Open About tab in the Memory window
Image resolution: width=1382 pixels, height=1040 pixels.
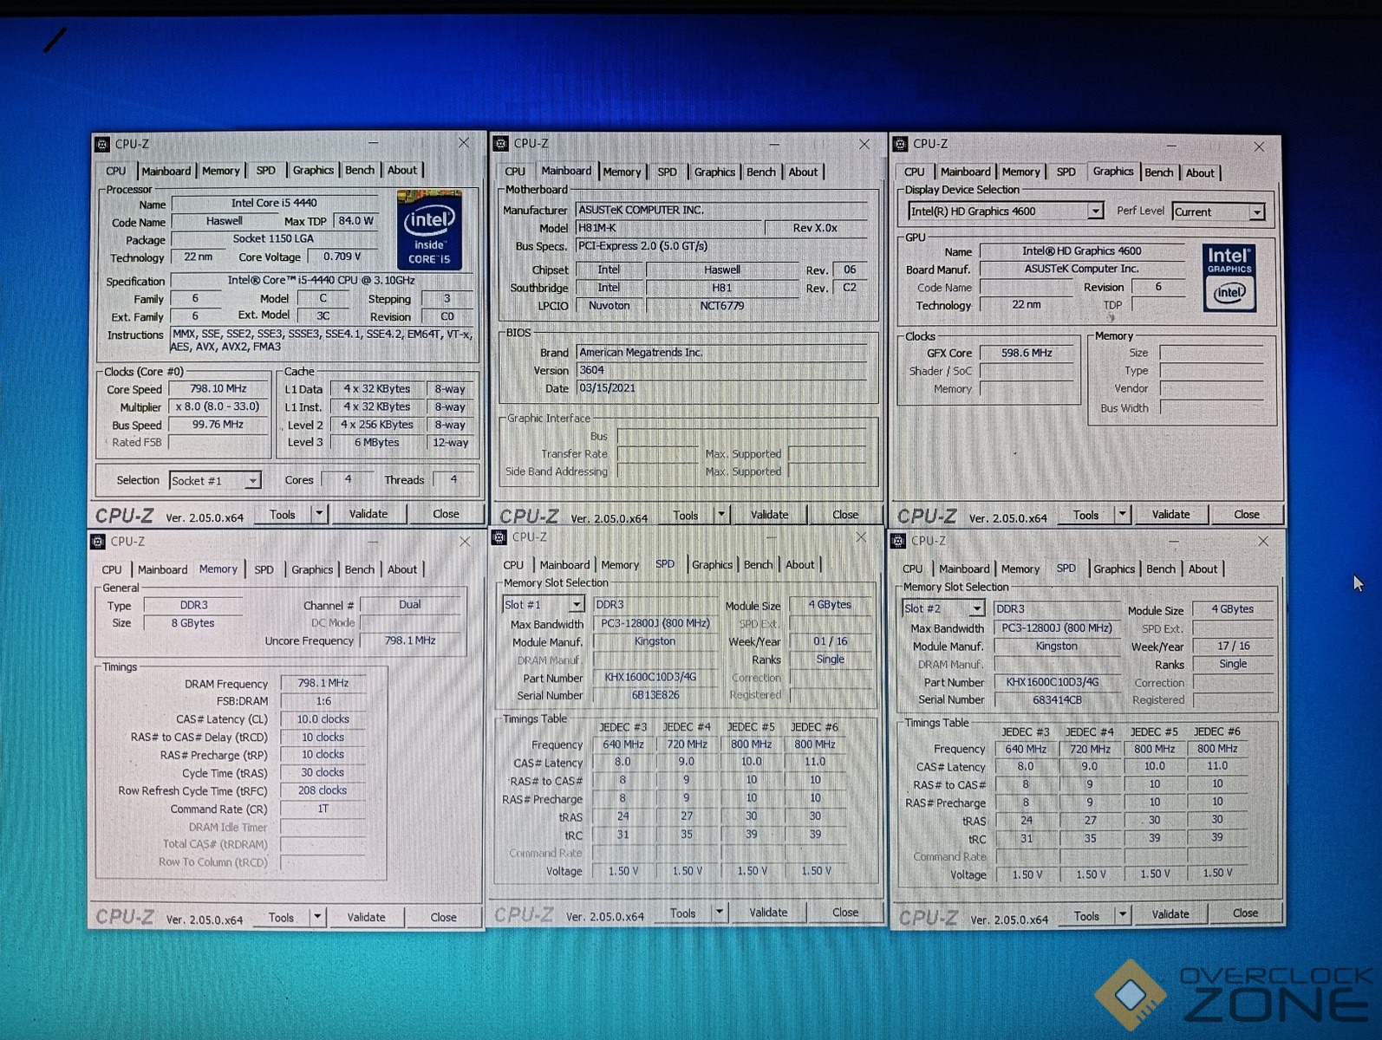tap(402, 569)
